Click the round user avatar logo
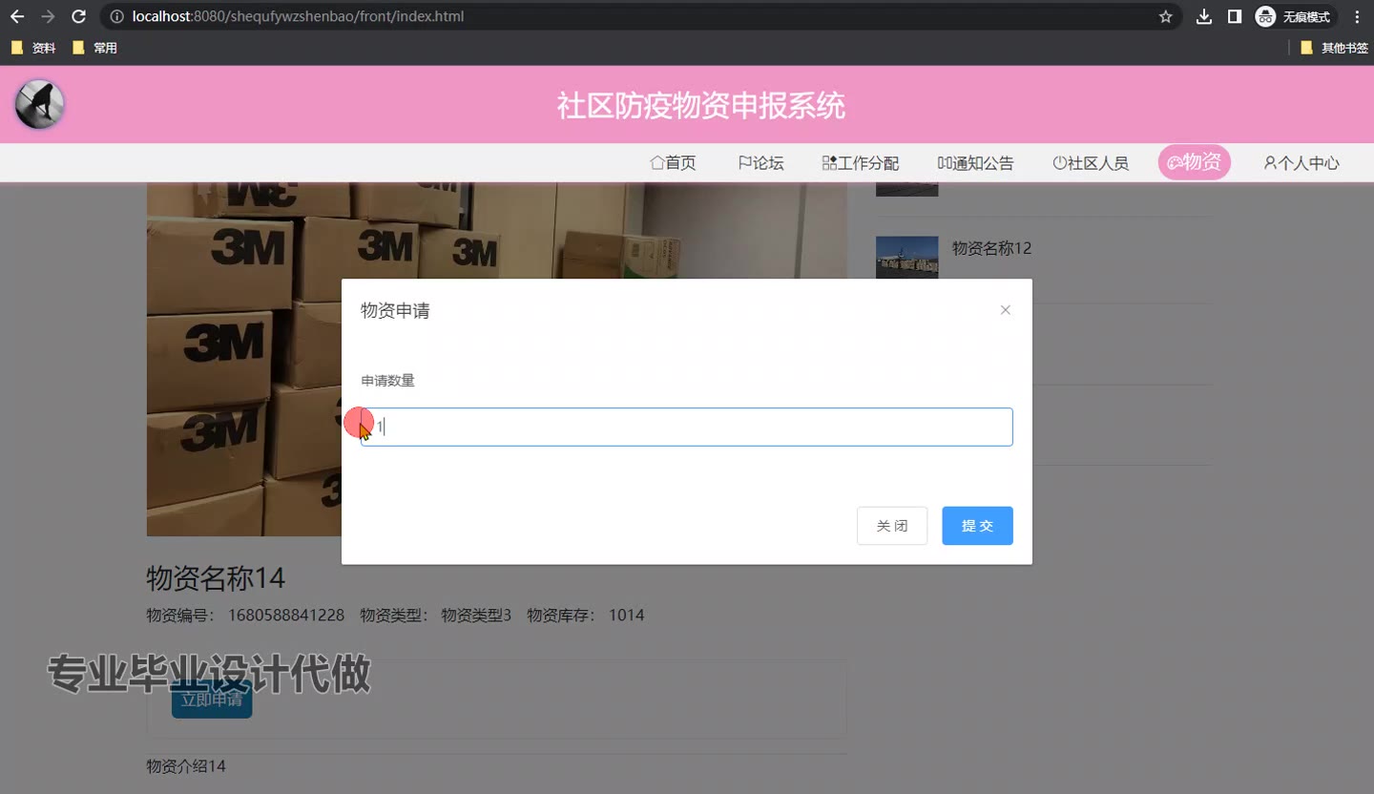 [x=39, y=104]
